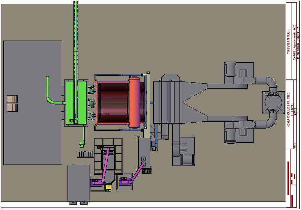This screenshot has width=301, height=210.
Task: Click the HOGAR CALDERA CBC label
Action: [x=288, y=110]
